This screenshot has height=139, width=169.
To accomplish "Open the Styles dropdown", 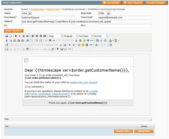I will tap(55, 36).
